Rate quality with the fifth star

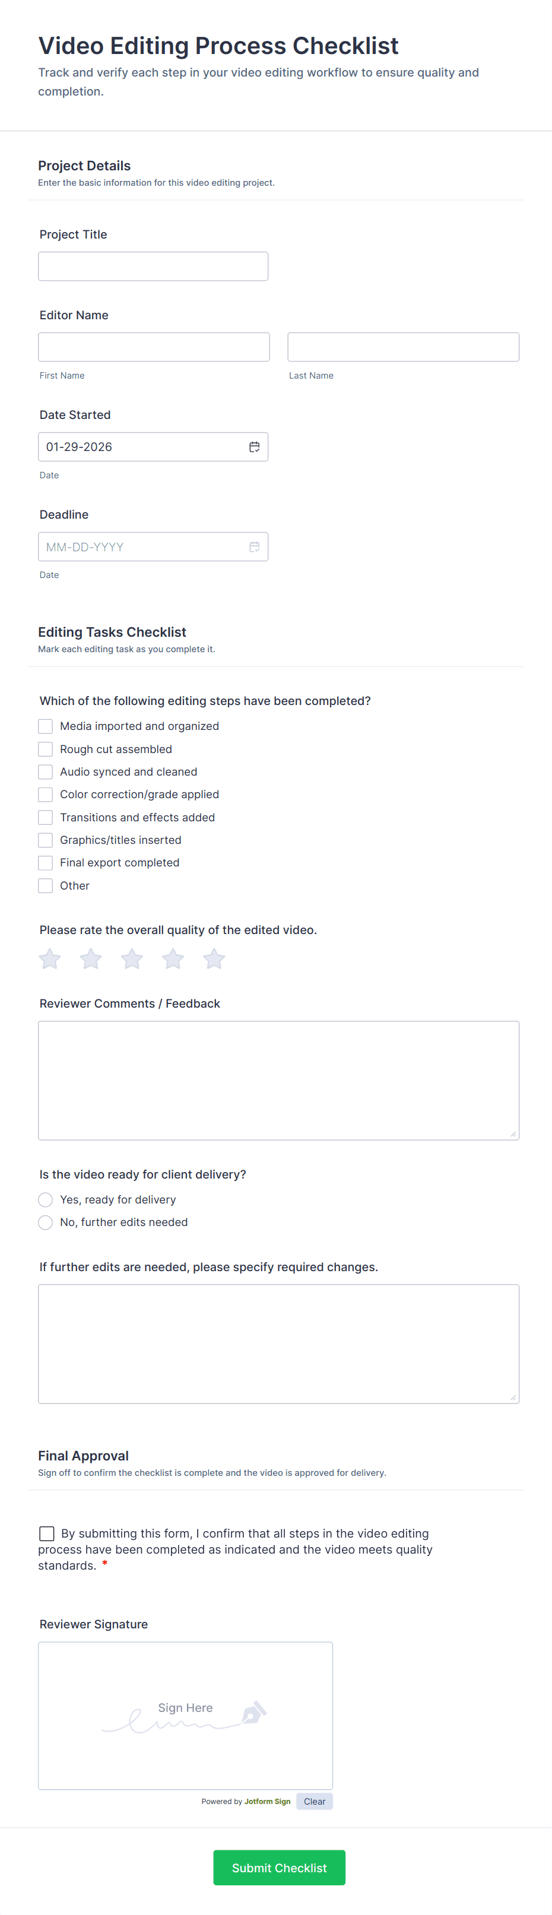pos(214,959)
